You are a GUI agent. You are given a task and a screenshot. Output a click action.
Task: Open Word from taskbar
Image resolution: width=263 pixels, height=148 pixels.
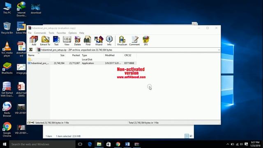click(127, 144)
